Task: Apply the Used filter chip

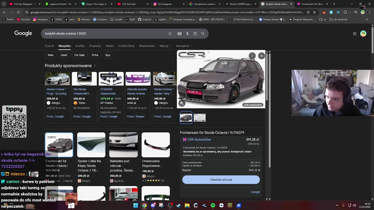Action: pyautogui.click(x=64, y=55)
